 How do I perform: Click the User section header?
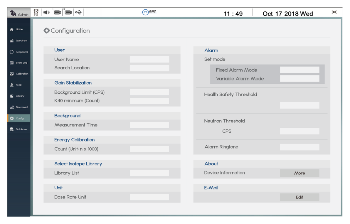(59, 50)
